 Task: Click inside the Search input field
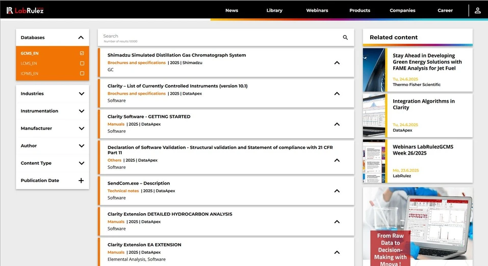tap(221, 37)
